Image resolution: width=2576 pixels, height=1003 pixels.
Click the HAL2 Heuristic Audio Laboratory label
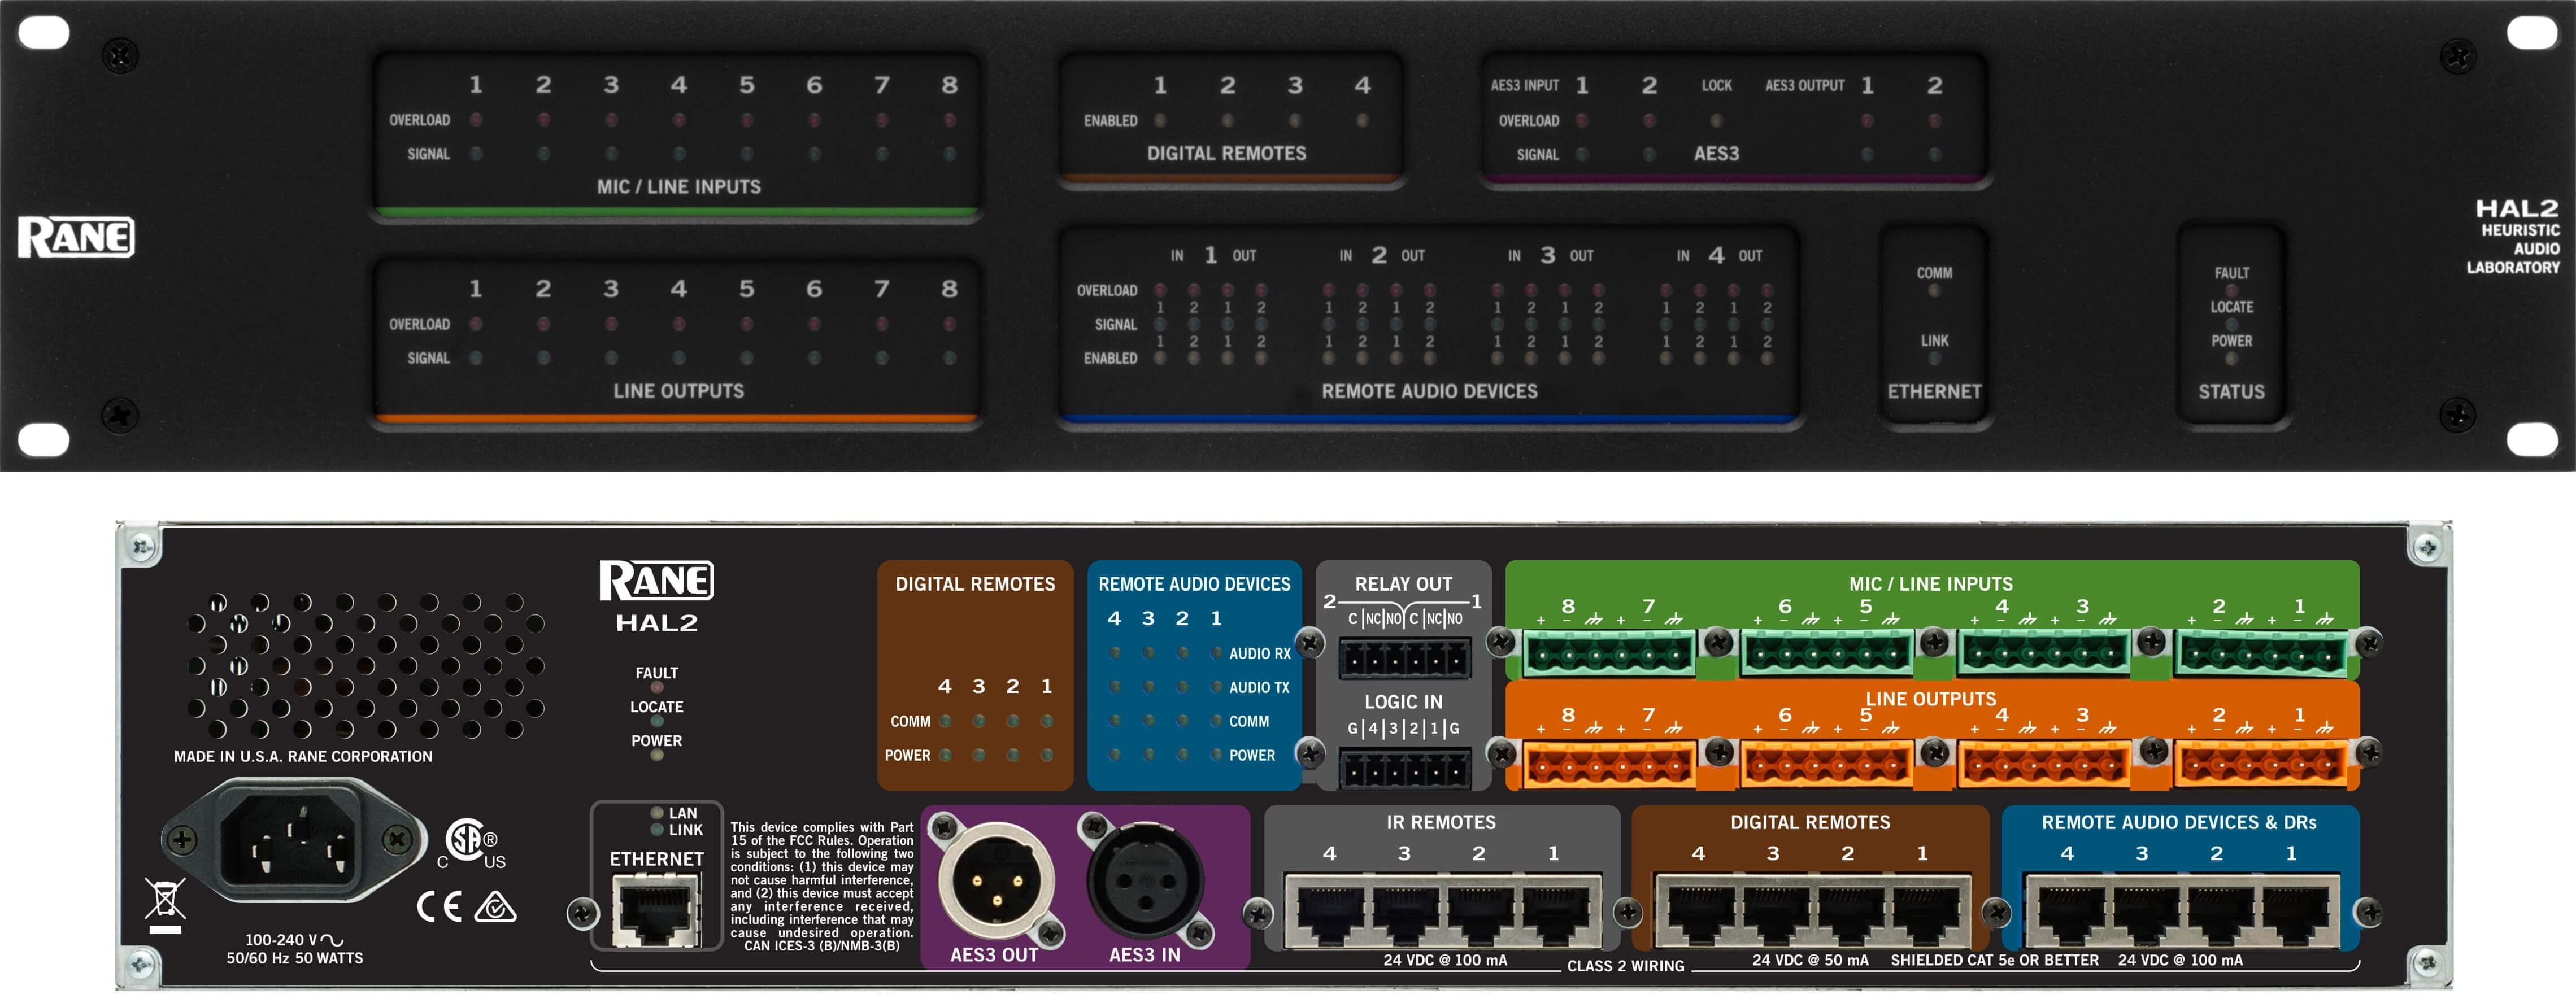pos(2515,237)
